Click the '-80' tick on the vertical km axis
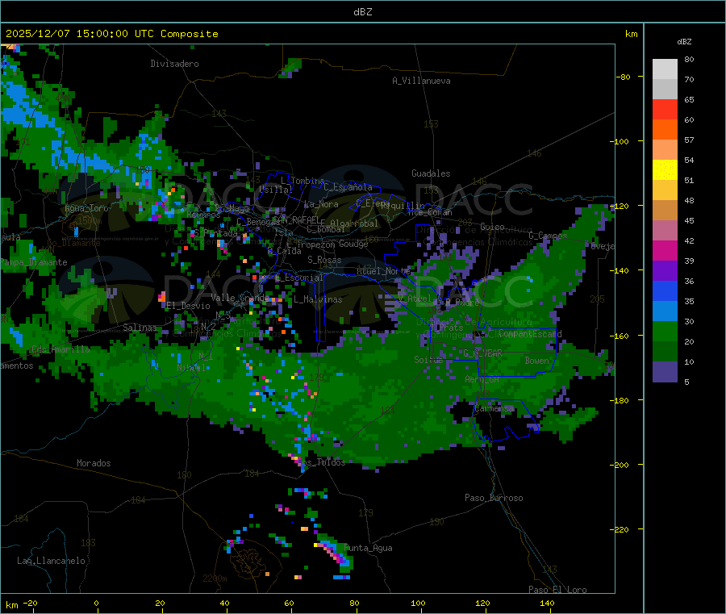This screenshot has height=614, width=726. [x=624, y=77]
